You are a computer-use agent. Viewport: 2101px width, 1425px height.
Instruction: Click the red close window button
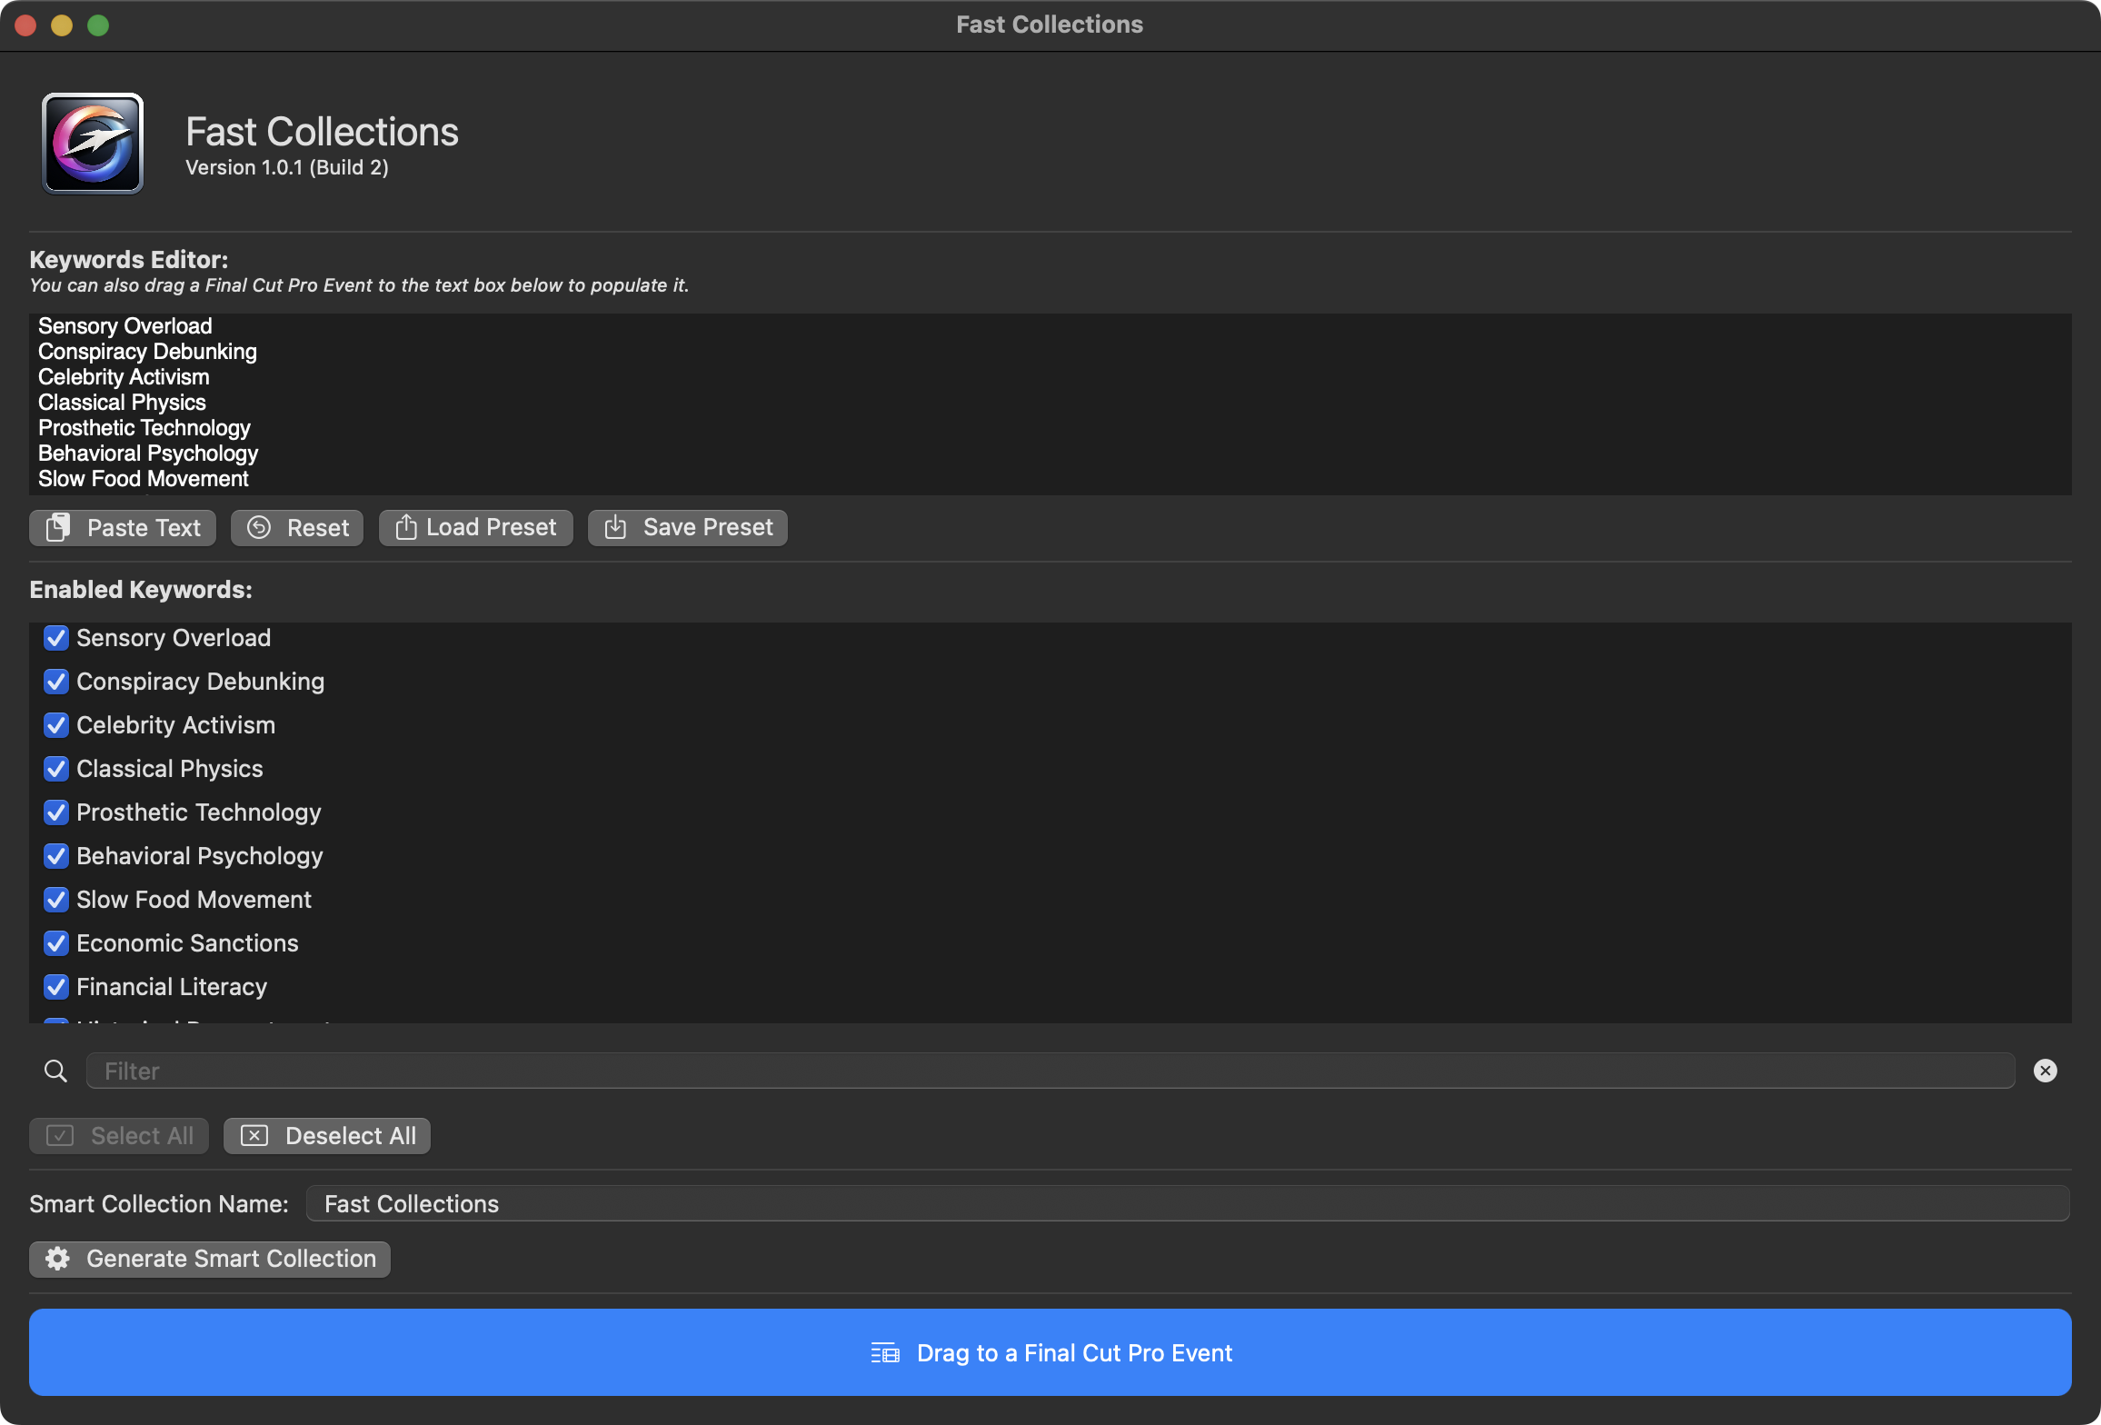click(25, 25)
